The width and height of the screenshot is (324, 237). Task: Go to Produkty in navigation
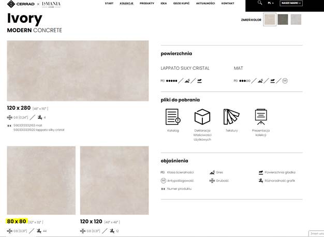tap(147, 4)
